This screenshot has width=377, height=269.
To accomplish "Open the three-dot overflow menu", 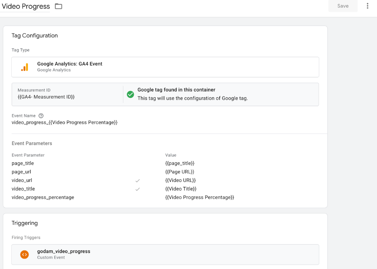I will (367, 6).
